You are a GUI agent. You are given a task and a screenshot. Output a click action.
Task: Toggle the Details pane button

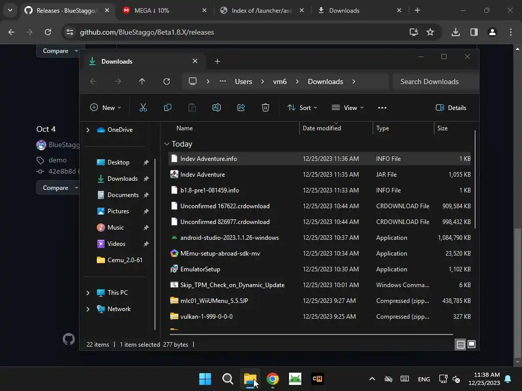(451, 107)
